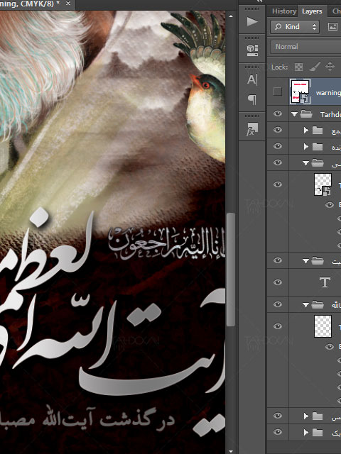Click folder icon of the ک group
Screen dimensions: 341x454
click(x=318, y=432)
